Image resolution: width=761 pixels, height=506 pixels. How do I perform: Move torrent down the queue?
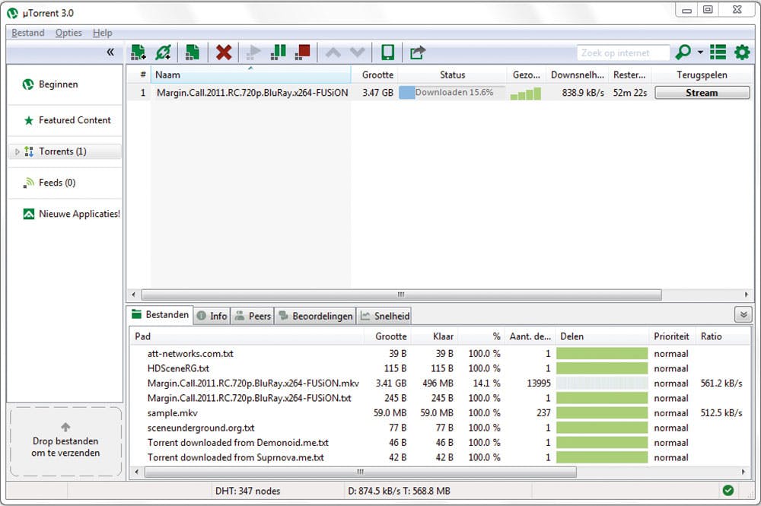[357, 53]
